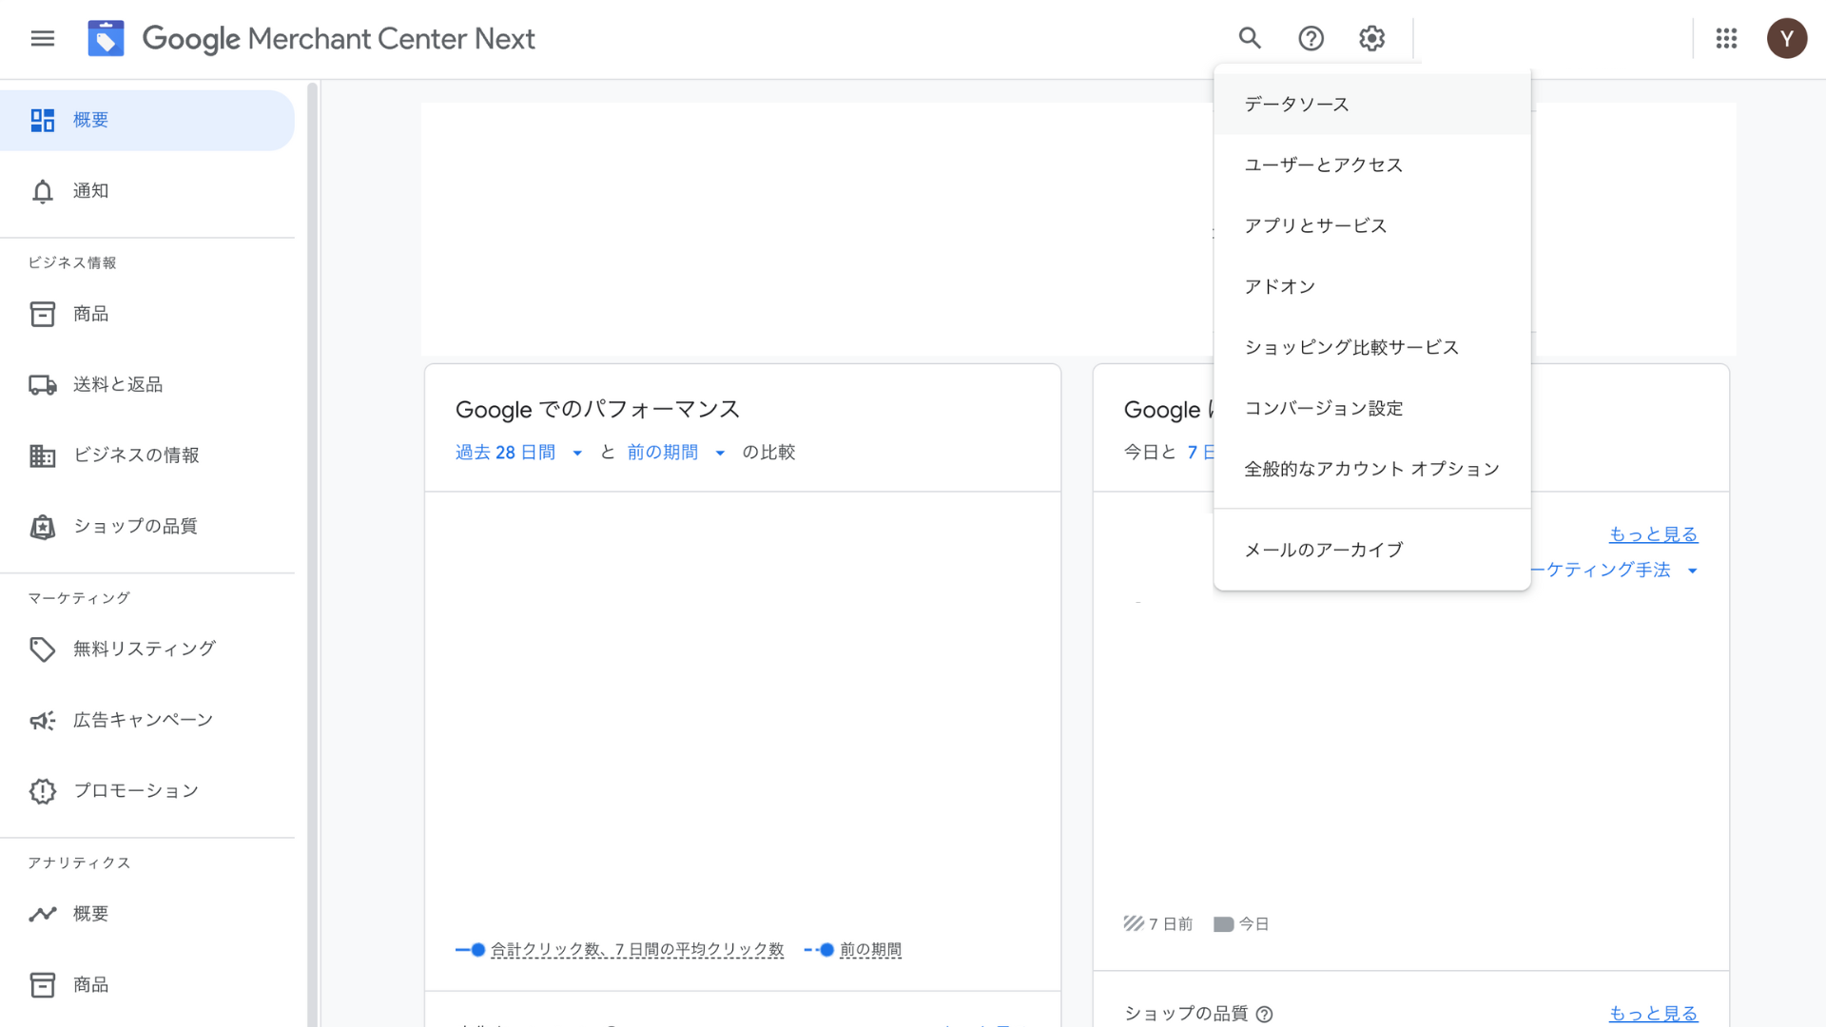Image resolution: width=1826 pixels, height=1027 pixels.
Task: Expand the マーケティング手法 dropdown arrow
Action: tap(1692, 571)
